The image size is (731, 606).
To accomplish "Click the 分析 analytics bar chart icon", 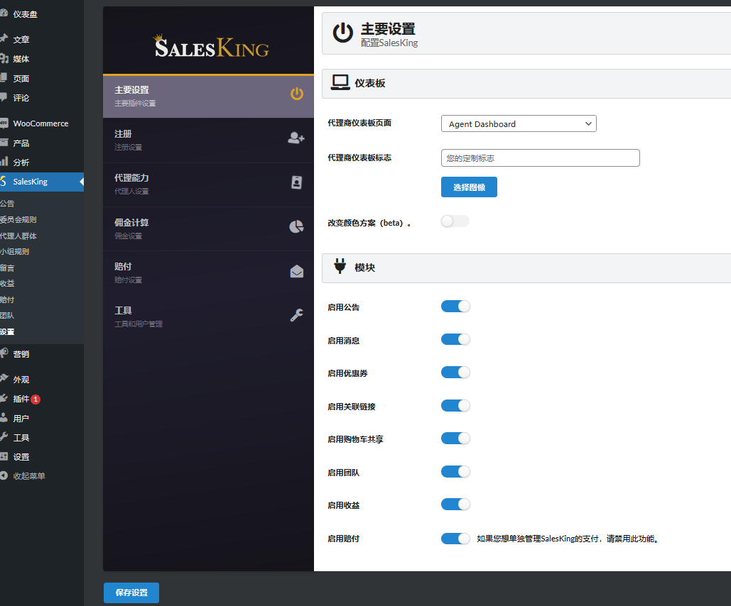I will [x=4, y=162].
